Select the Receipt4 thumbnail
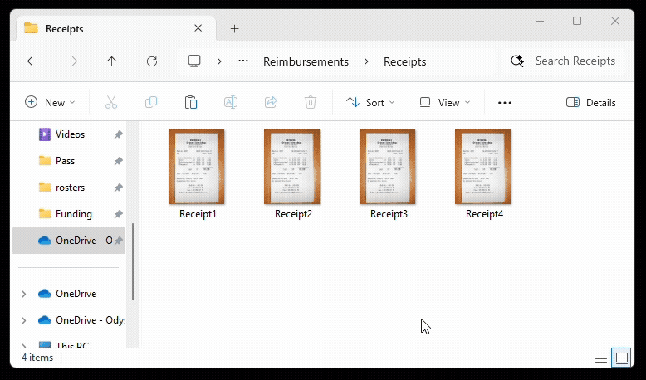The width and height of the screenshot is (646, 380). pos(483,167)
